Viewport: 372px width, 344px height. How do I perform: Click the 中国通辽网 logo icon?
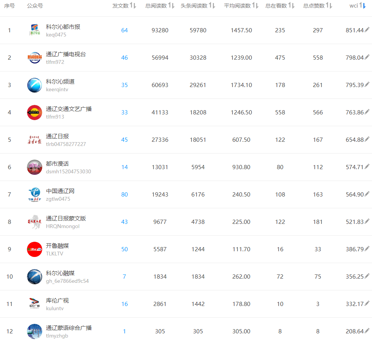pyautogui.click(x=35, y=195)
